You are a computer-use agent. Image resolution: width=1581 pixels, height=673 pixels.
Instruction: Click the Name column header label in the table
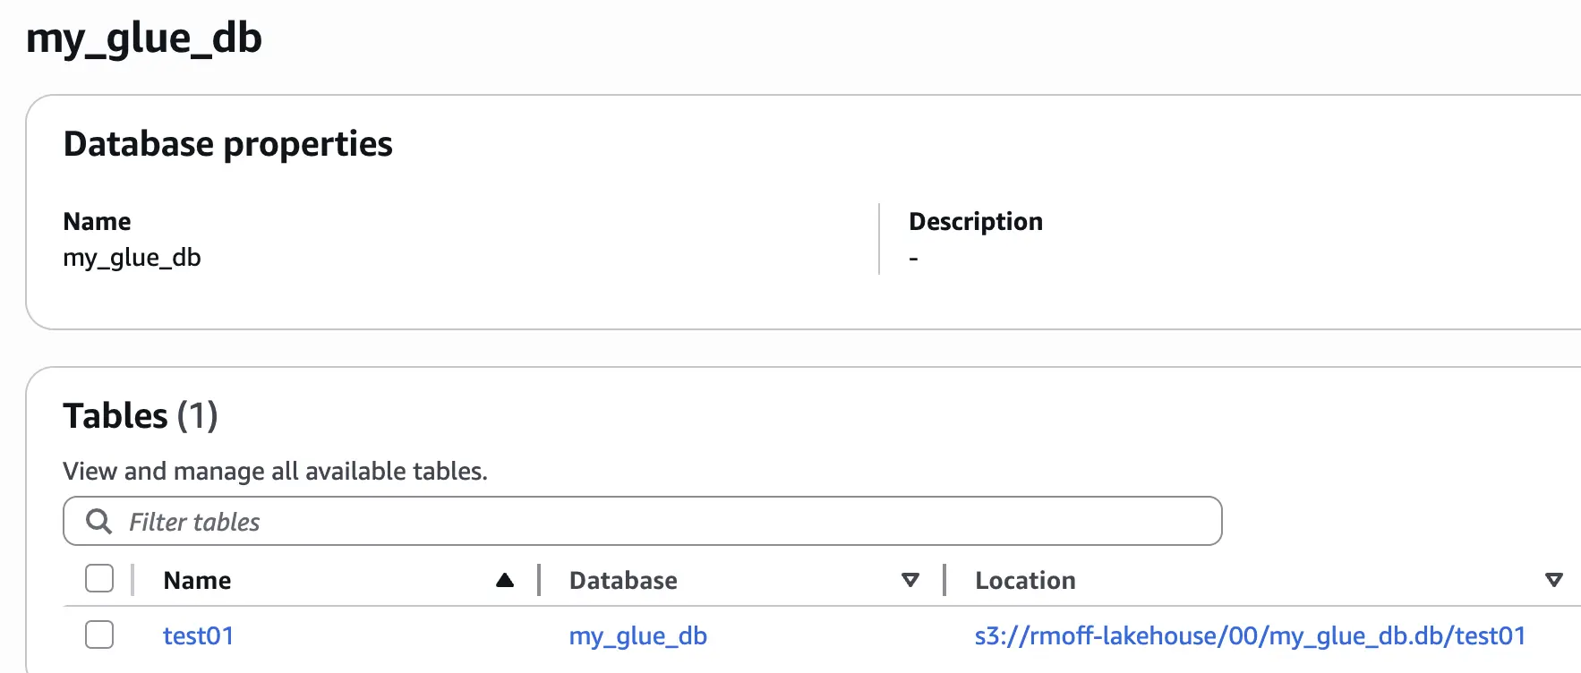[x=197, y=580]
